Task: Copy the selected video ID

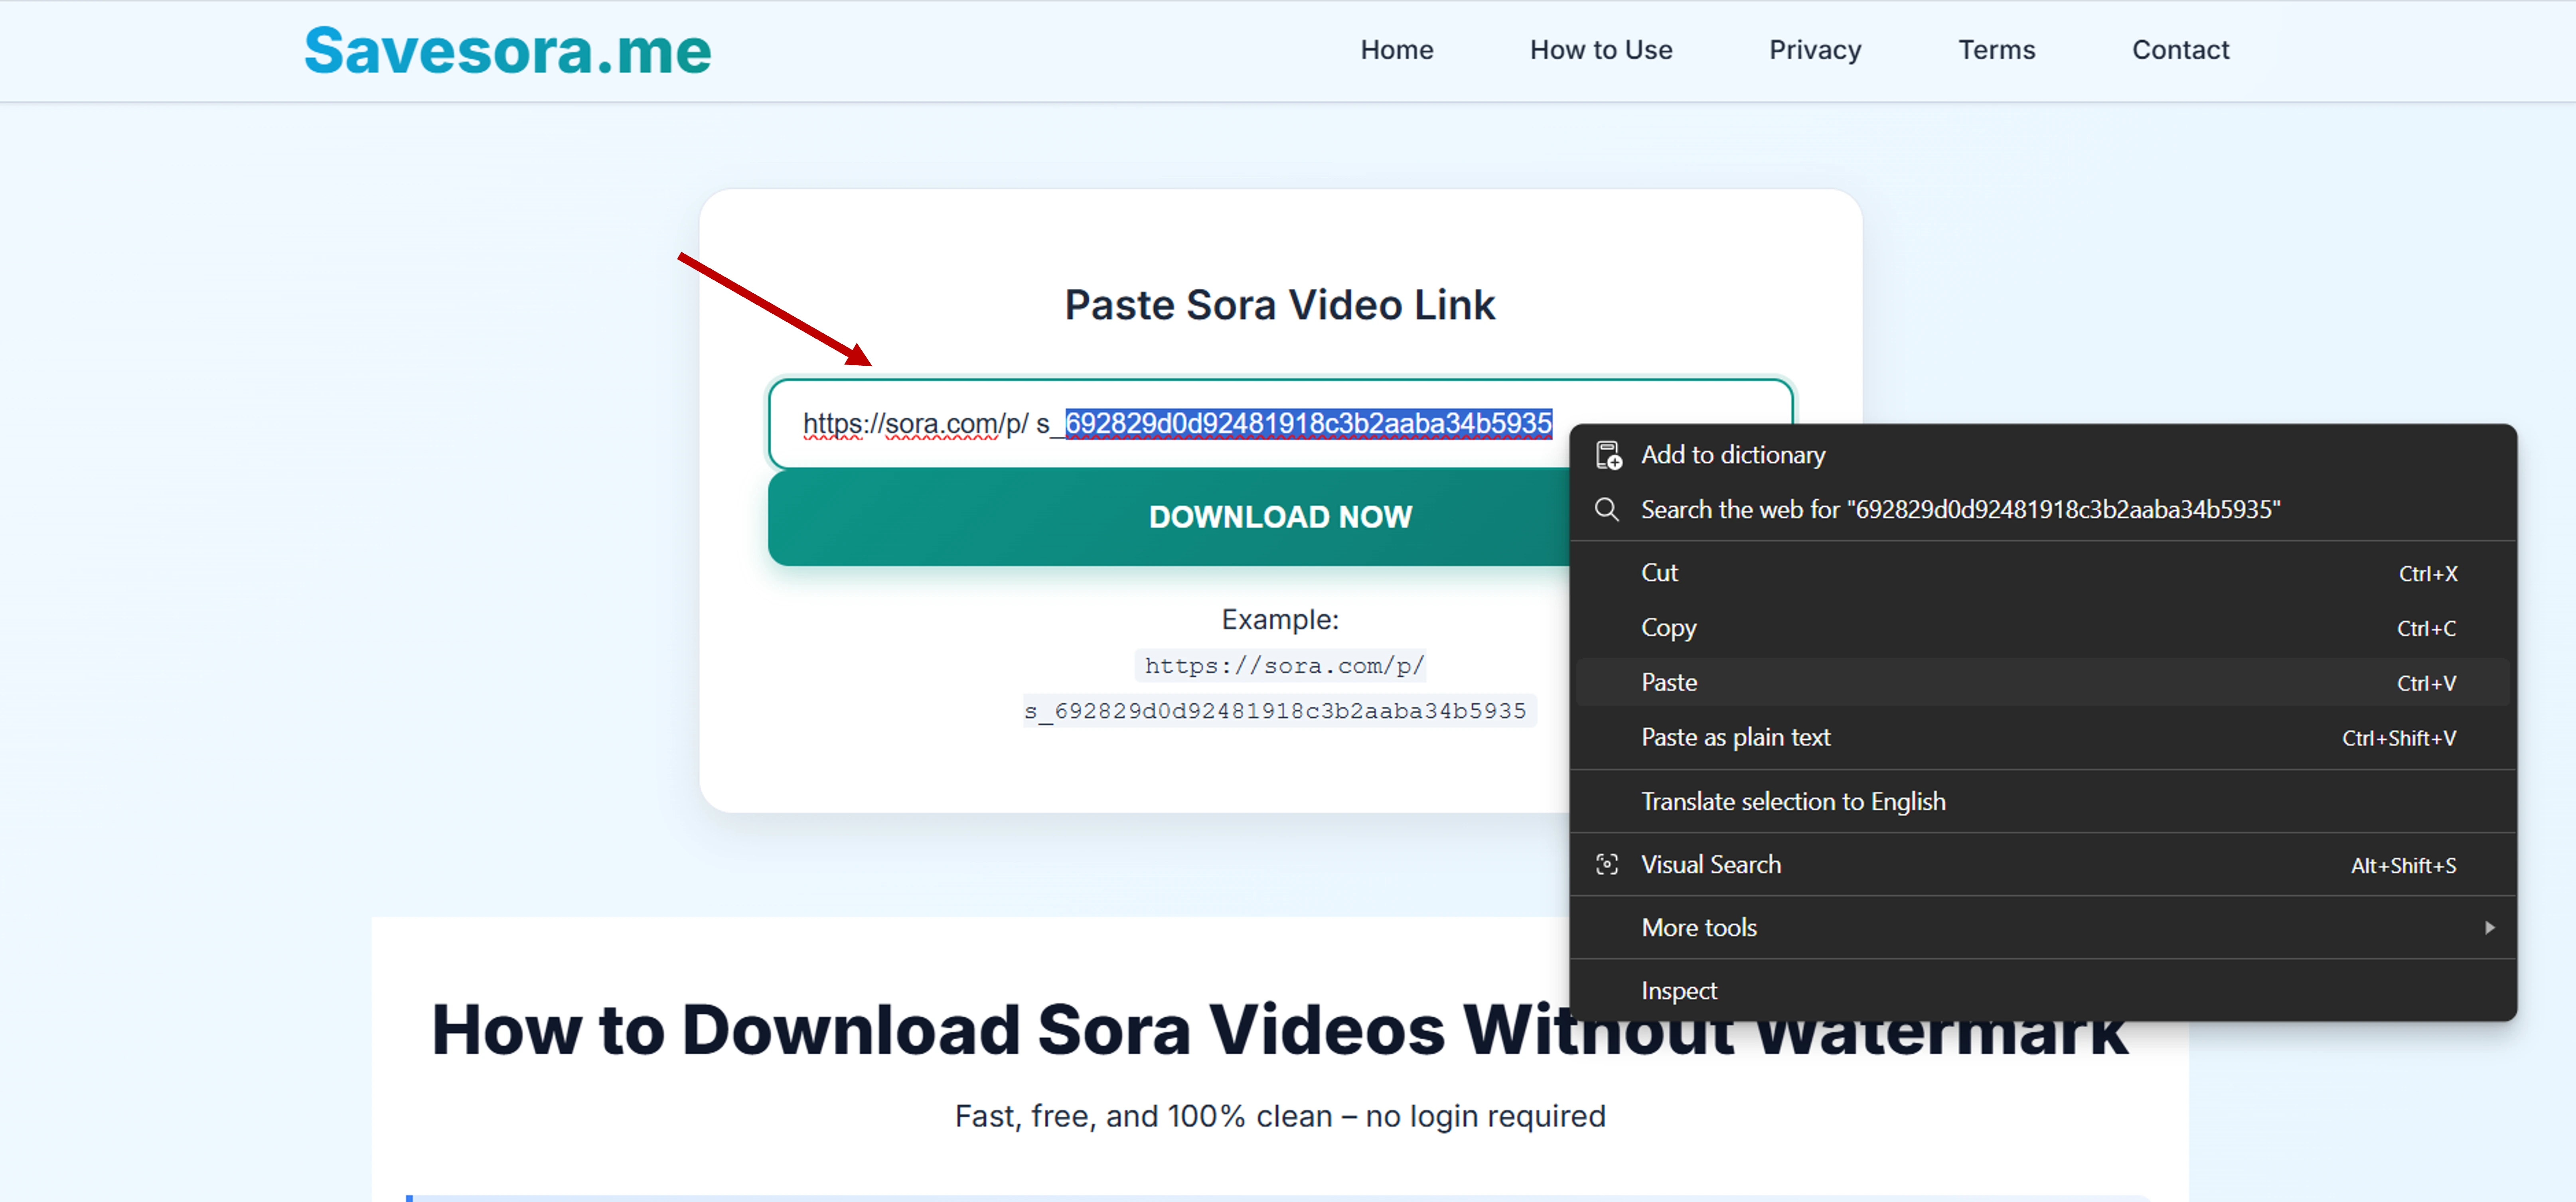Action: (x=1667, y=627)
